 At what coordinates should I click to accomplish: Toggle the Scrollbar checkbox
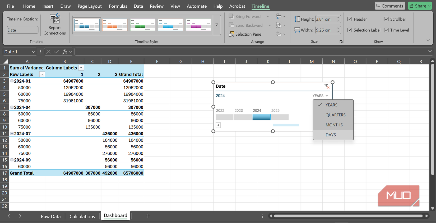386,19
